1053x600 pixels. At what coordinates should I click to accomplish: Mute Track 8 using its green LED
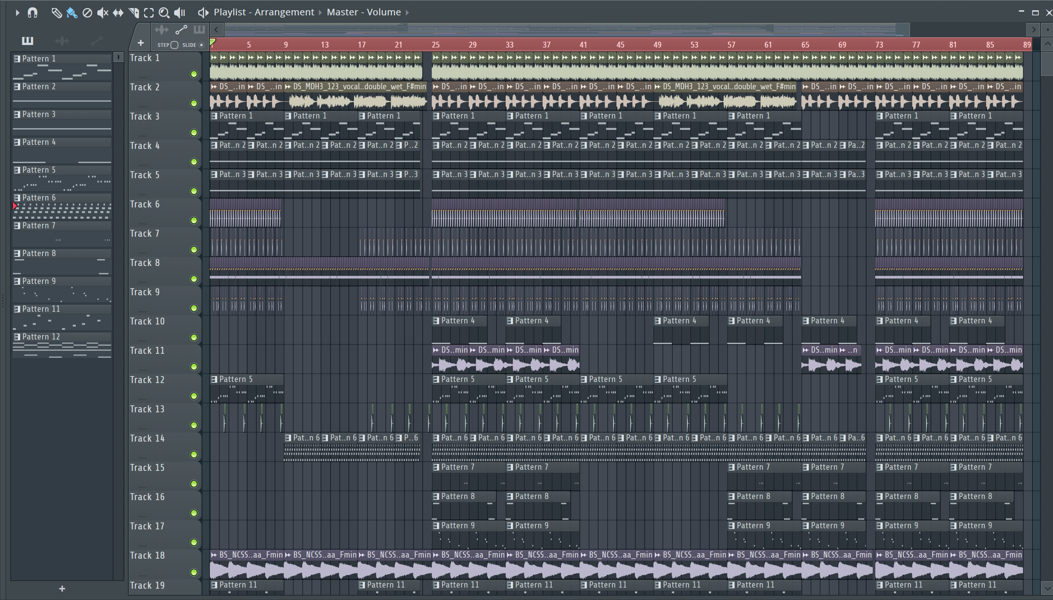pyautogui.click(x=194, y=279)
